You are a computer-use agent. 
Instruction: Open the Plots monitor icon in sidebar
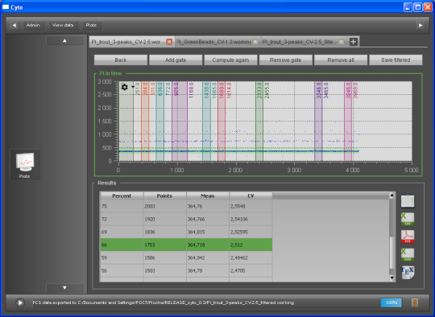click(x=25, y=164)
